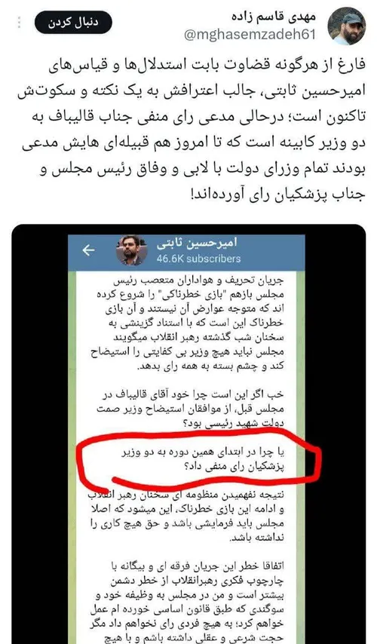This screenshot has height=644, width=377.
Task: Click the دنبال کردن follow button
Action: pos(72,23)
